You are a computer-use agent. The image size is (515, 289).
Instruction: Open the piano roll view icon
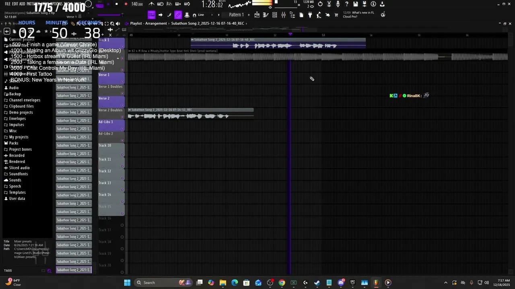[x=266, y=15]
